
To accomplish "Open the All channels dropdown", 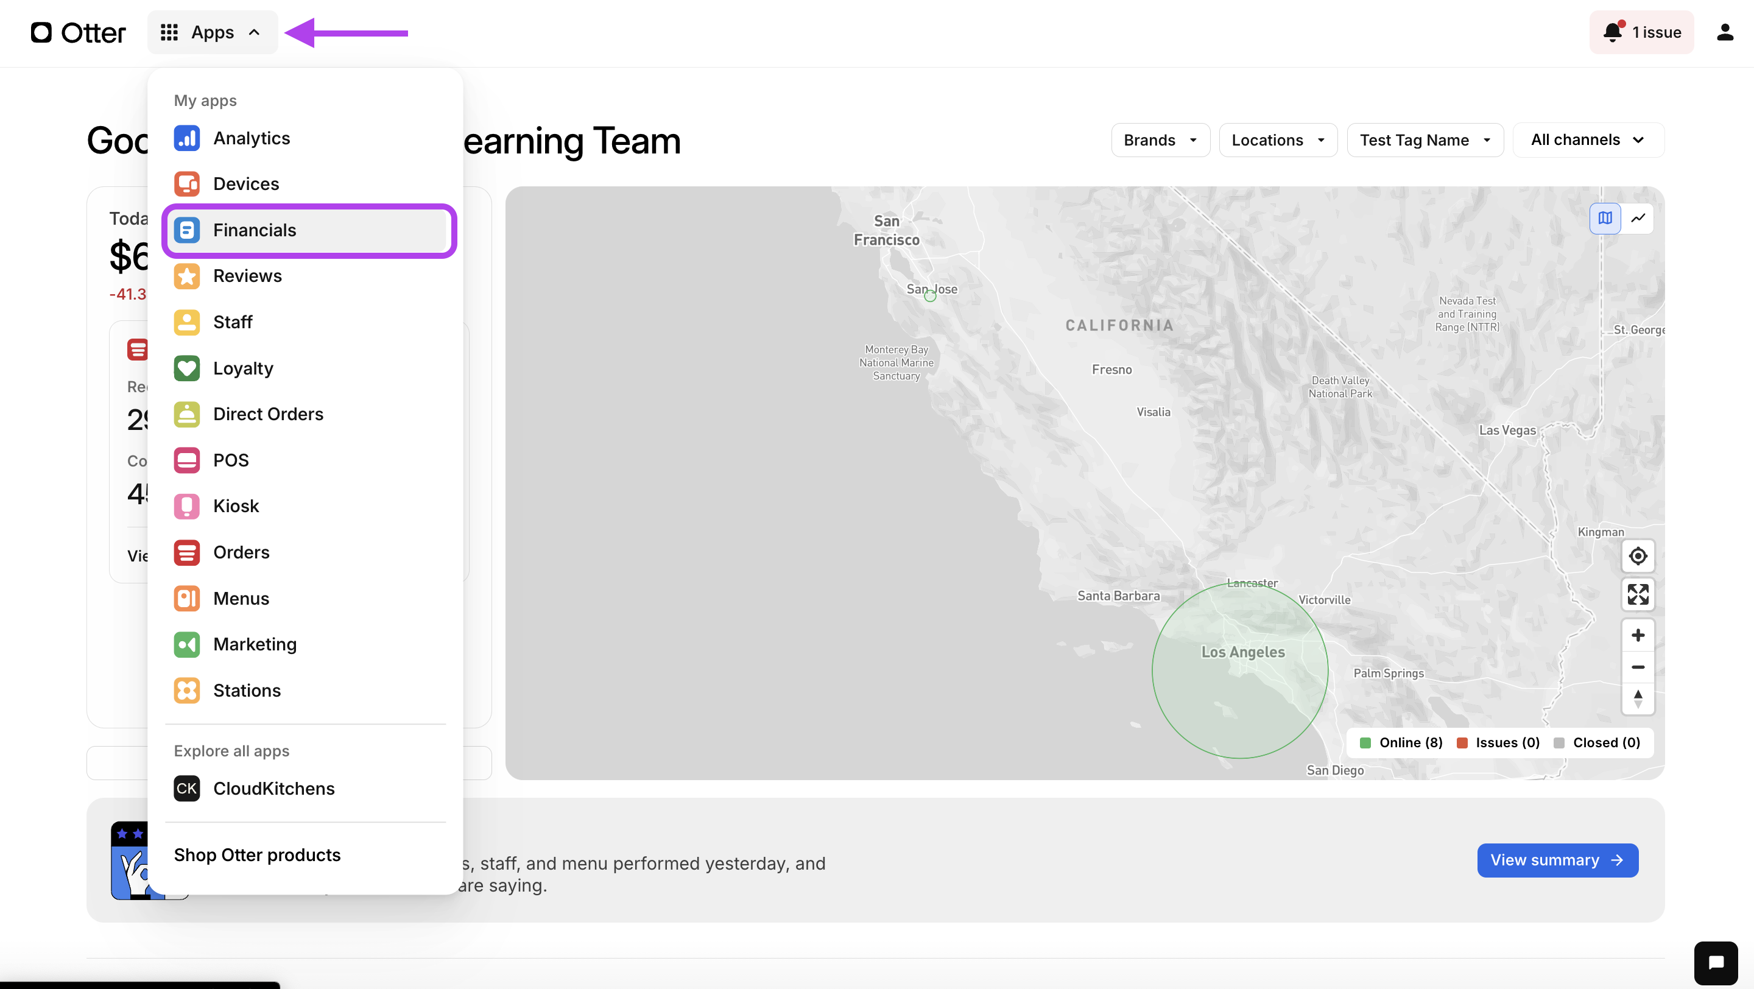I will (1588, 140).
